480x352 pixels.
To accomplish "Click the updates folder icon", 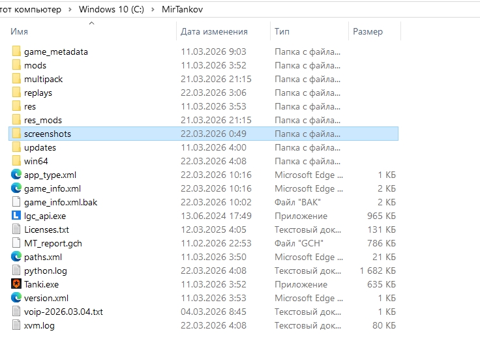I will click(16, 147).
